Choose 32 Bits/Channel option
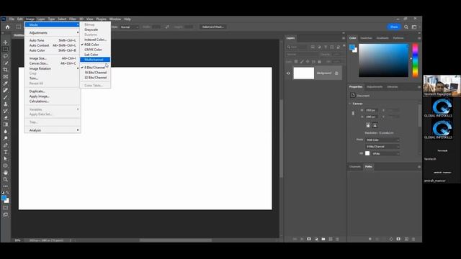 coord(95,78)
